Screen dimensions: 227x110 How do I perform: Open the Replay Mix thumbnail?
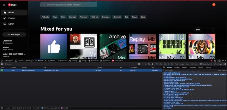tap(143, 46)
